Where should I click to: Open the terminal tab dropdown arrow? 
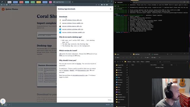pos(137,2)
